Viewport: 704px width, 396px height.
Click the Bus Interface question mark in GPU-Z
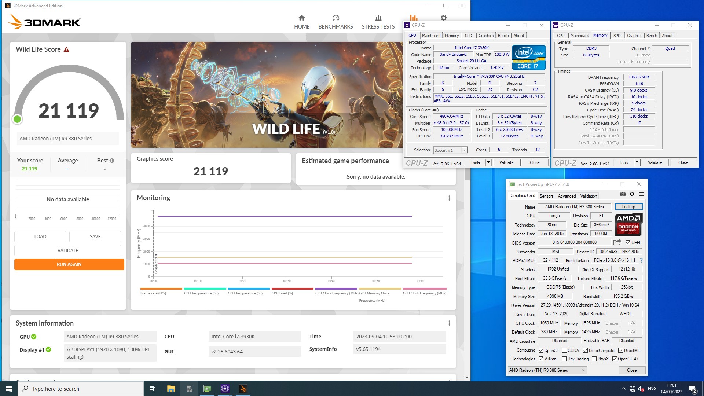point(641,260)
